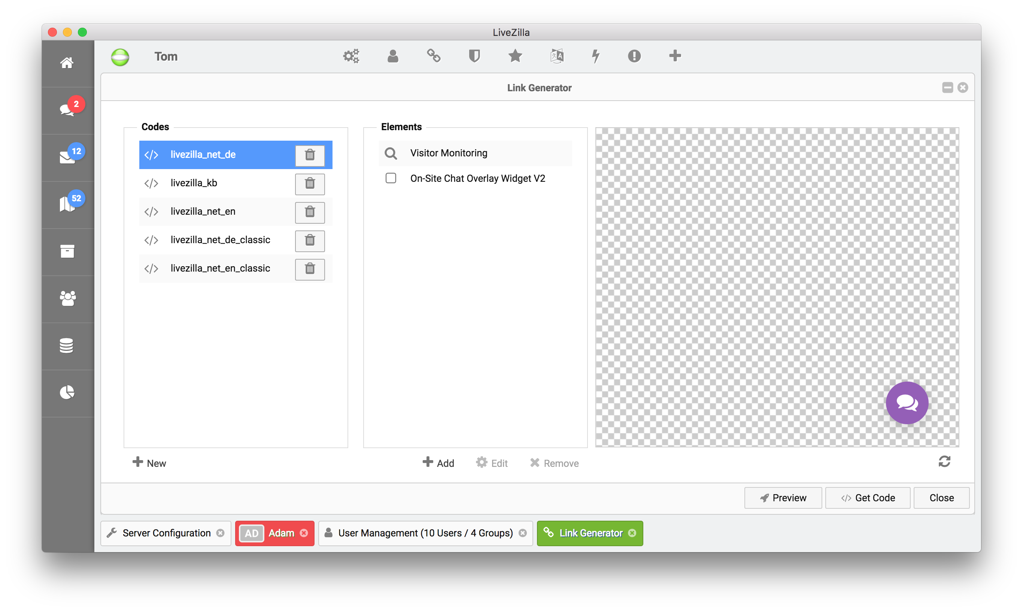
Task: Click the Get Code button
Action: point(868,498)
